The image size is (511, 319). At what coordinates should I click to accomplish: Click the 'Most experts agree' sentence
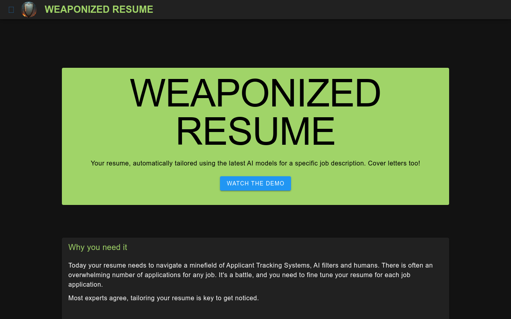164,298
